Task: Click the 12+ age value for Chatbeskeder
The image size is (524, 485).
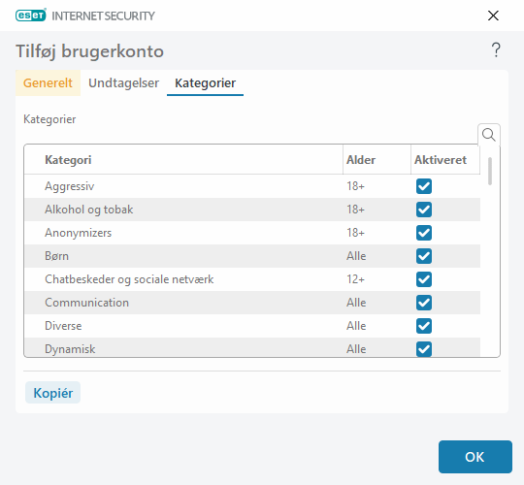Action: pyautogui.click(x=355, y=279)
